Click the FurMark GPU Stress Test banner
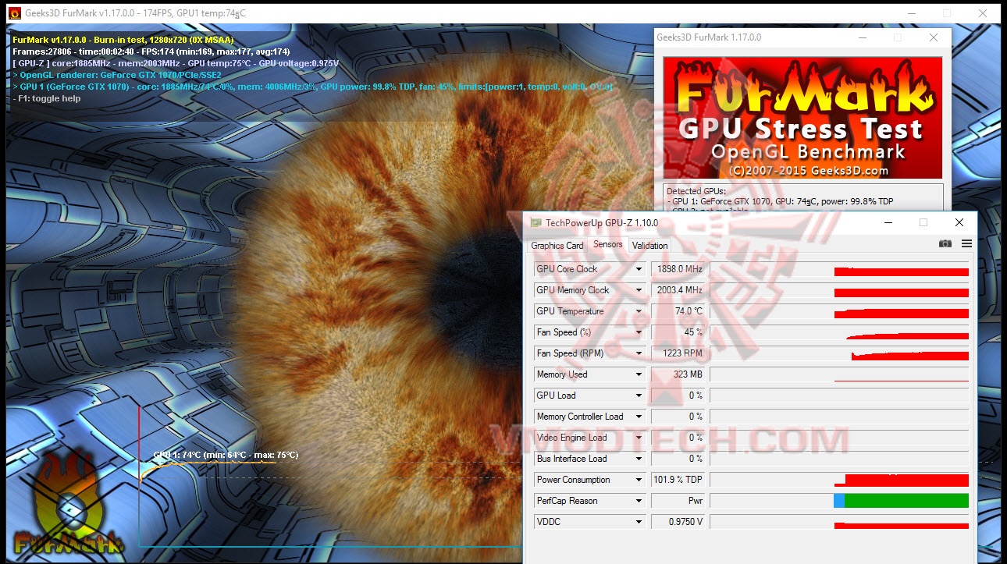The image size is (1007, 564). click(802, 118)
